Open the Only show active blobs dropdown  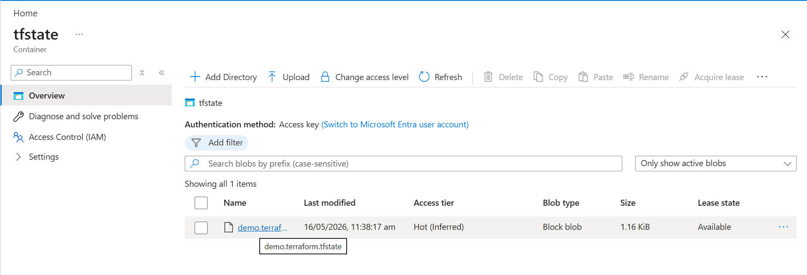[716, 164]
